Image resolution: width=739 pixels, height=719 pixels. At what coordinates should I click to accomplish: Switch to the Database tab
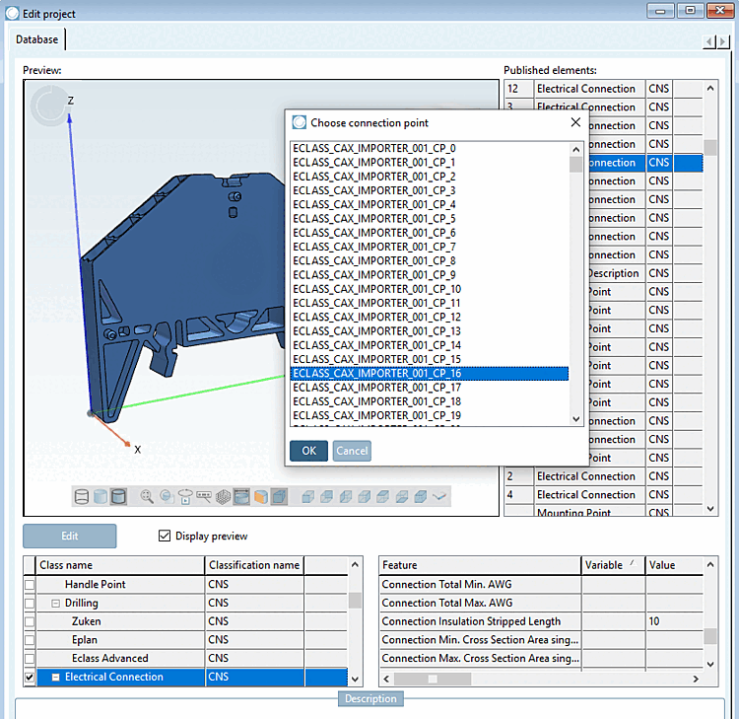click(36, 39)
